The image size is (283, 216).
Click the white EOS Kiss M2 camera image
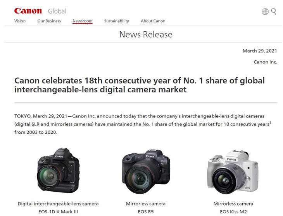(233, 172)
